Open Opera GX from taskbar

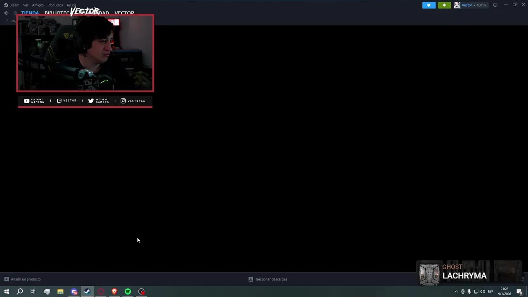click(101, 292)
